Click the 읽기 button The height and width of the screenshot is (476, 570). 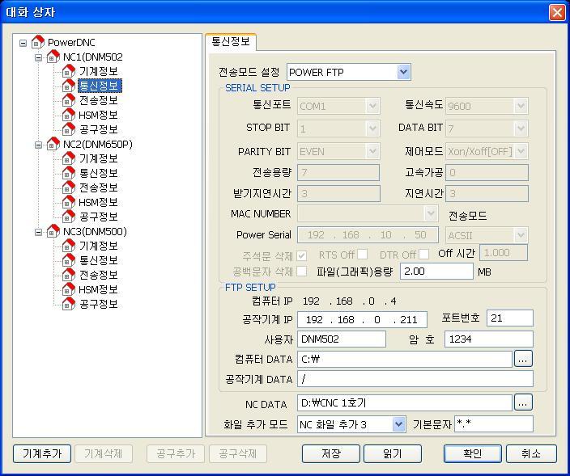[x=393, y=453]
